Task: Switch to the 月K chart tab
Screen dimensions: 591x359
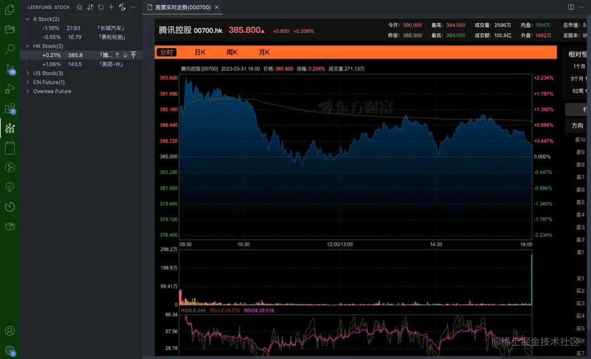Action: tap(264, 53)
